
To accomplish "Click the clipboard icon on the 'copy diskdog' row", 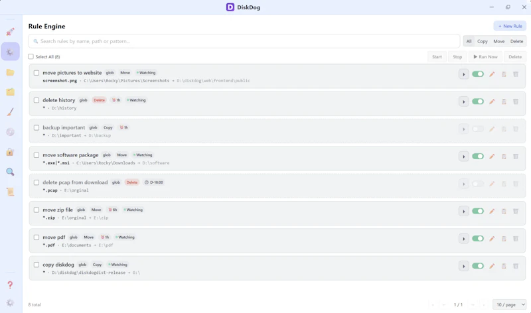I will point(504,266).
